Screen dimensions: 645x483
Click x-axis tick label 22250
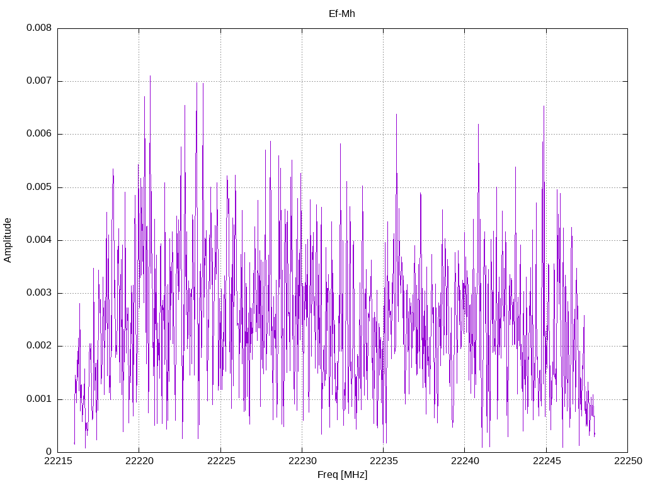click(628, 461)
